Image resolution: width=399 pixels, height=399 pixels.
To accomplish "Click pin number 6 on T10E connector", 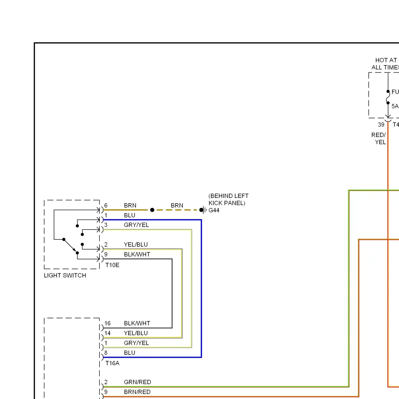I will click(x=106, y=205).
